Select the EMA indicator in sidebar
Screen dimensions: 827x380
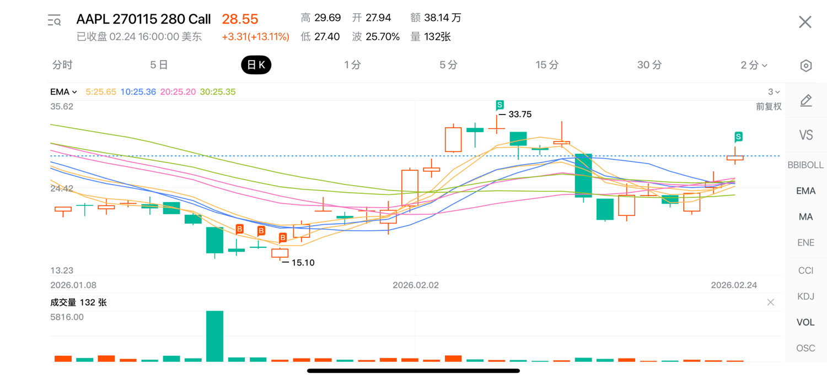pyautogui.click(x=805, y=191)
